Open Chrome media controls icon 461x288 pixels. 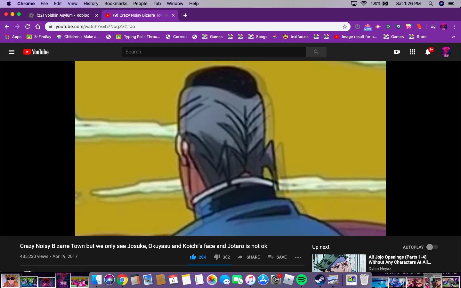[433, 27]
